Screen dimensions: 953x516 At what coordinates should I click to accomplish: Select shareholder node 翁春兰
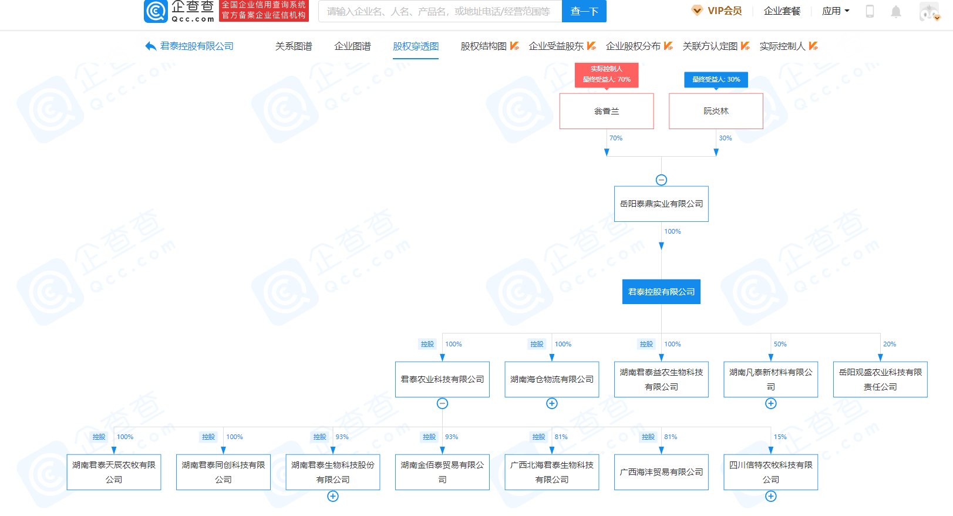(x=607, y=111)
